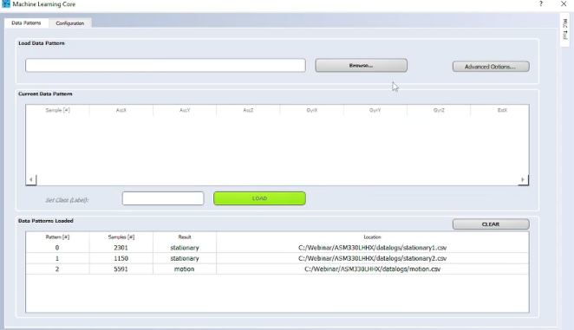Click the Pattern [#] column header

coord(57,237)
